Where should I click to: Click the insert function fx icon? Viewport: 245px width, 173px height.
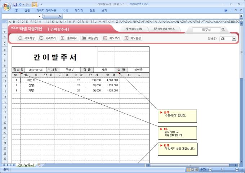(x=59, y=16)
